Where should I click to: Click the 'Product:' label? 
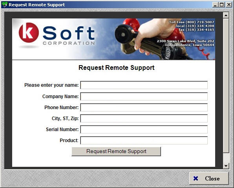tap(69, 141)
